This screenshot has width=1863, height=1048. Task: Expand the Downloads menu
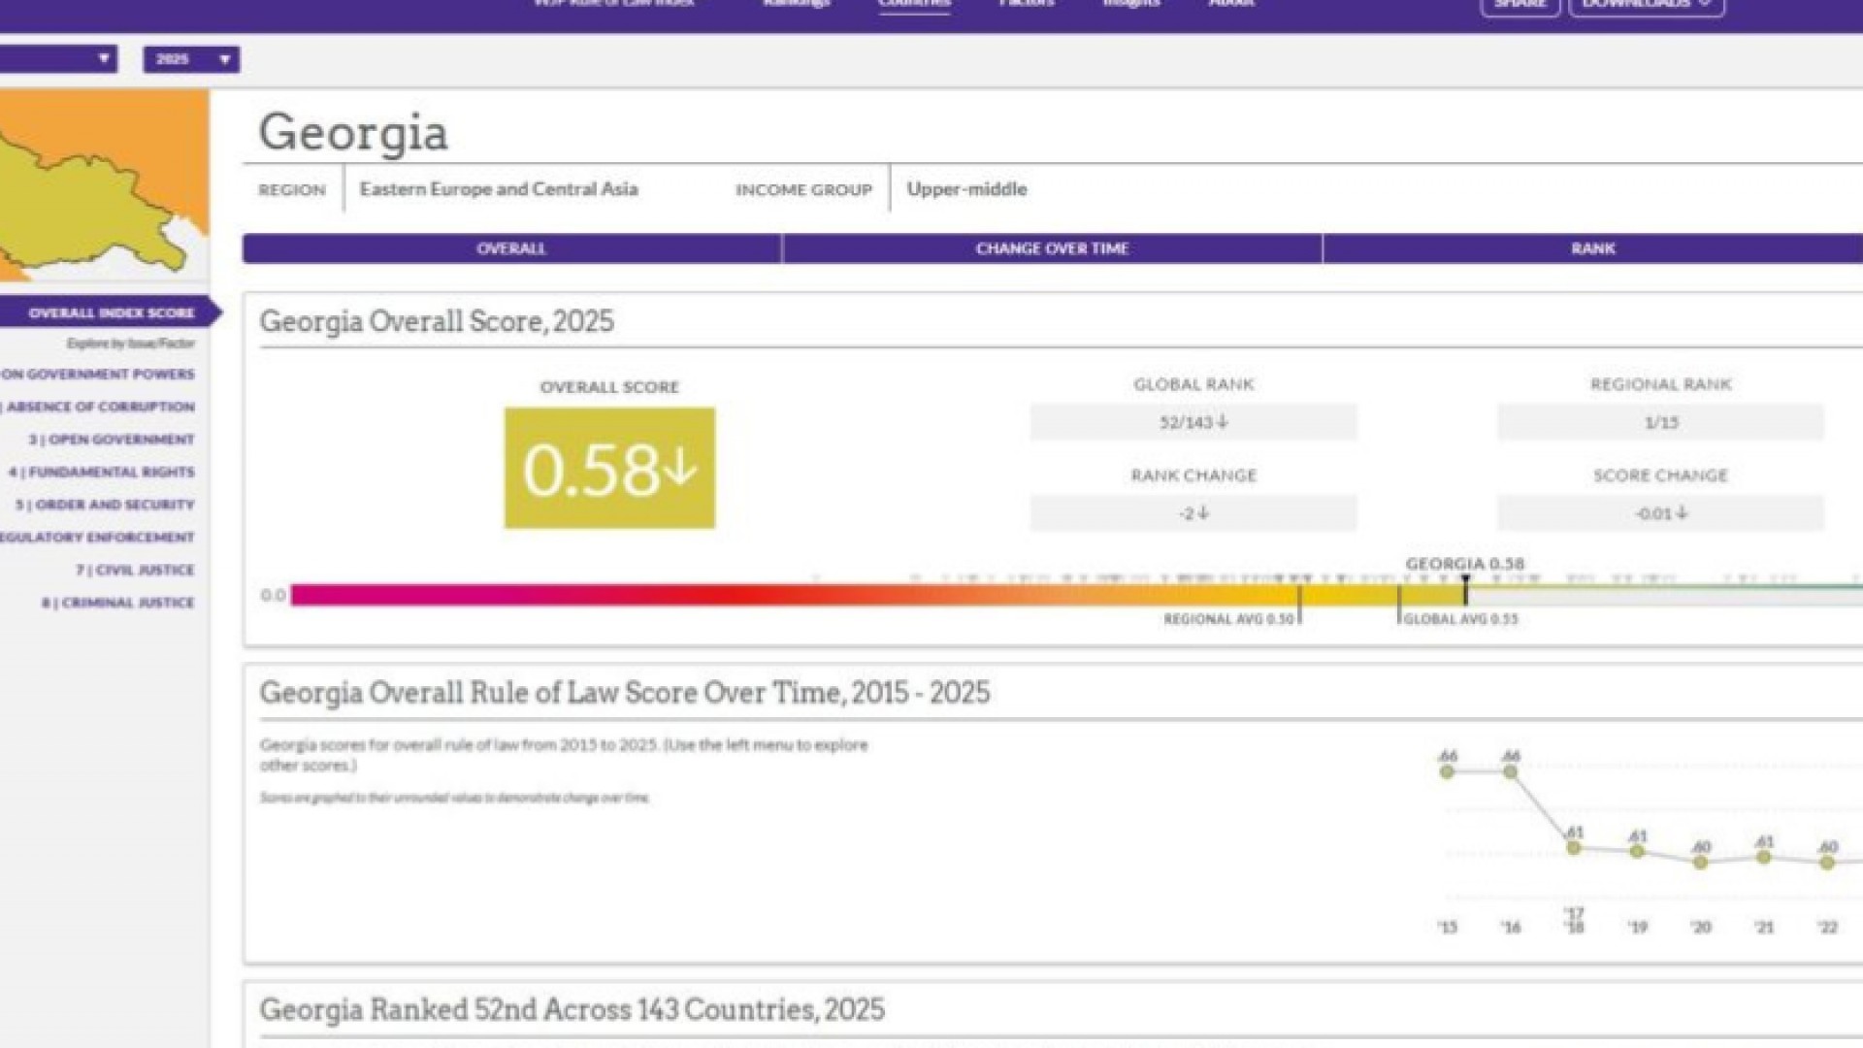(1646, 5)
